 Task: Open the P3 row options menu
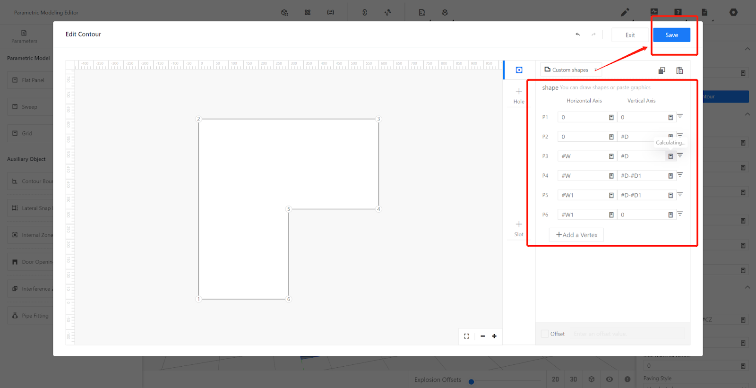pyautogui.click(x=680, y=155)
